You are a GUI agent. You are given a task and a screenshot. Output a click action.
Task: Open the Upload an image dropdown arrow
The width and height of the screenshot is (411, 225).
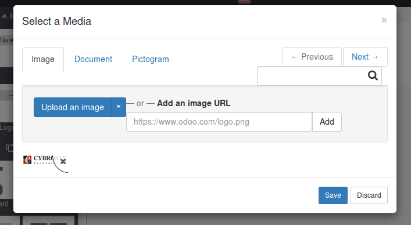(x=119, y=107)
